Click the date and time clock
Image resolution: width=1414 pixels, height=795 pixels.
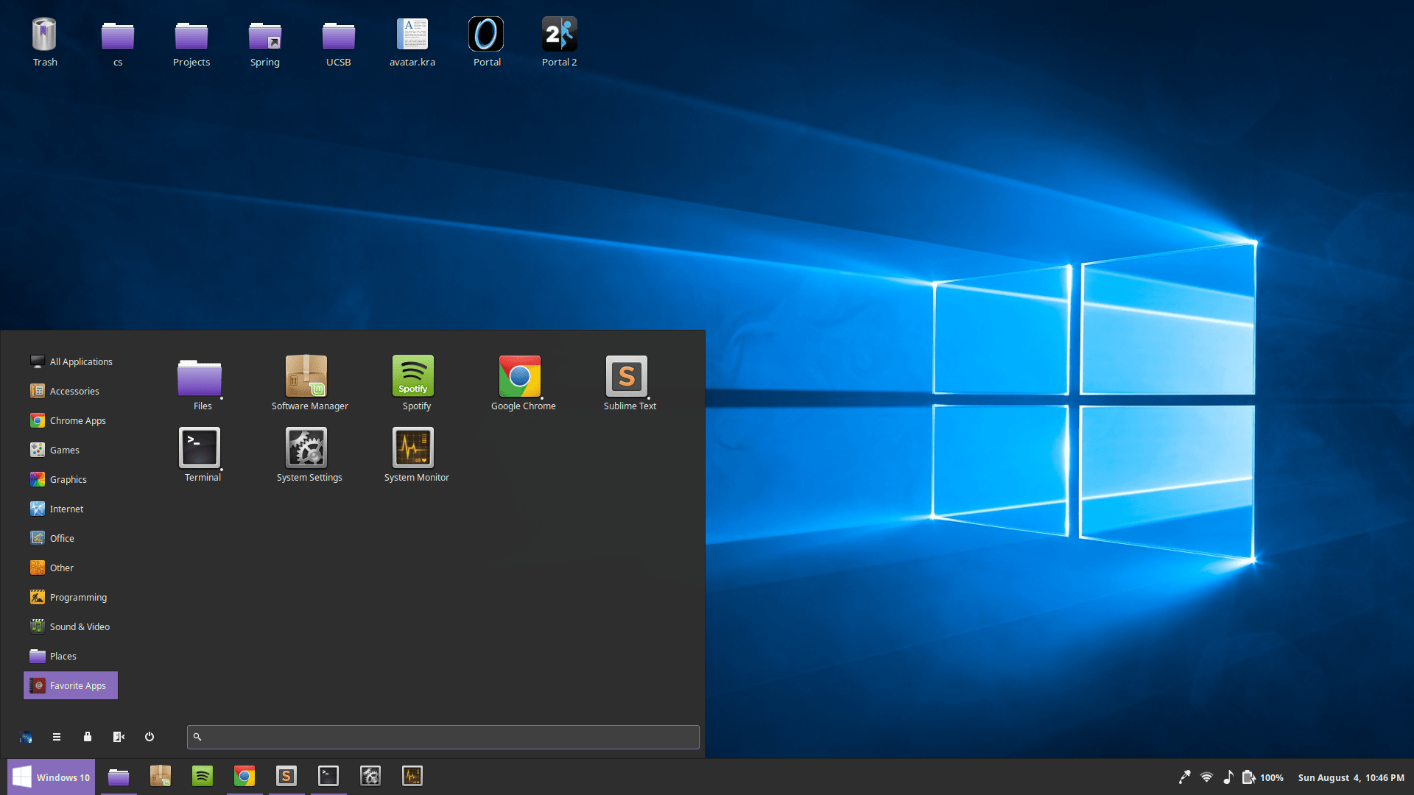[1351, 777]
